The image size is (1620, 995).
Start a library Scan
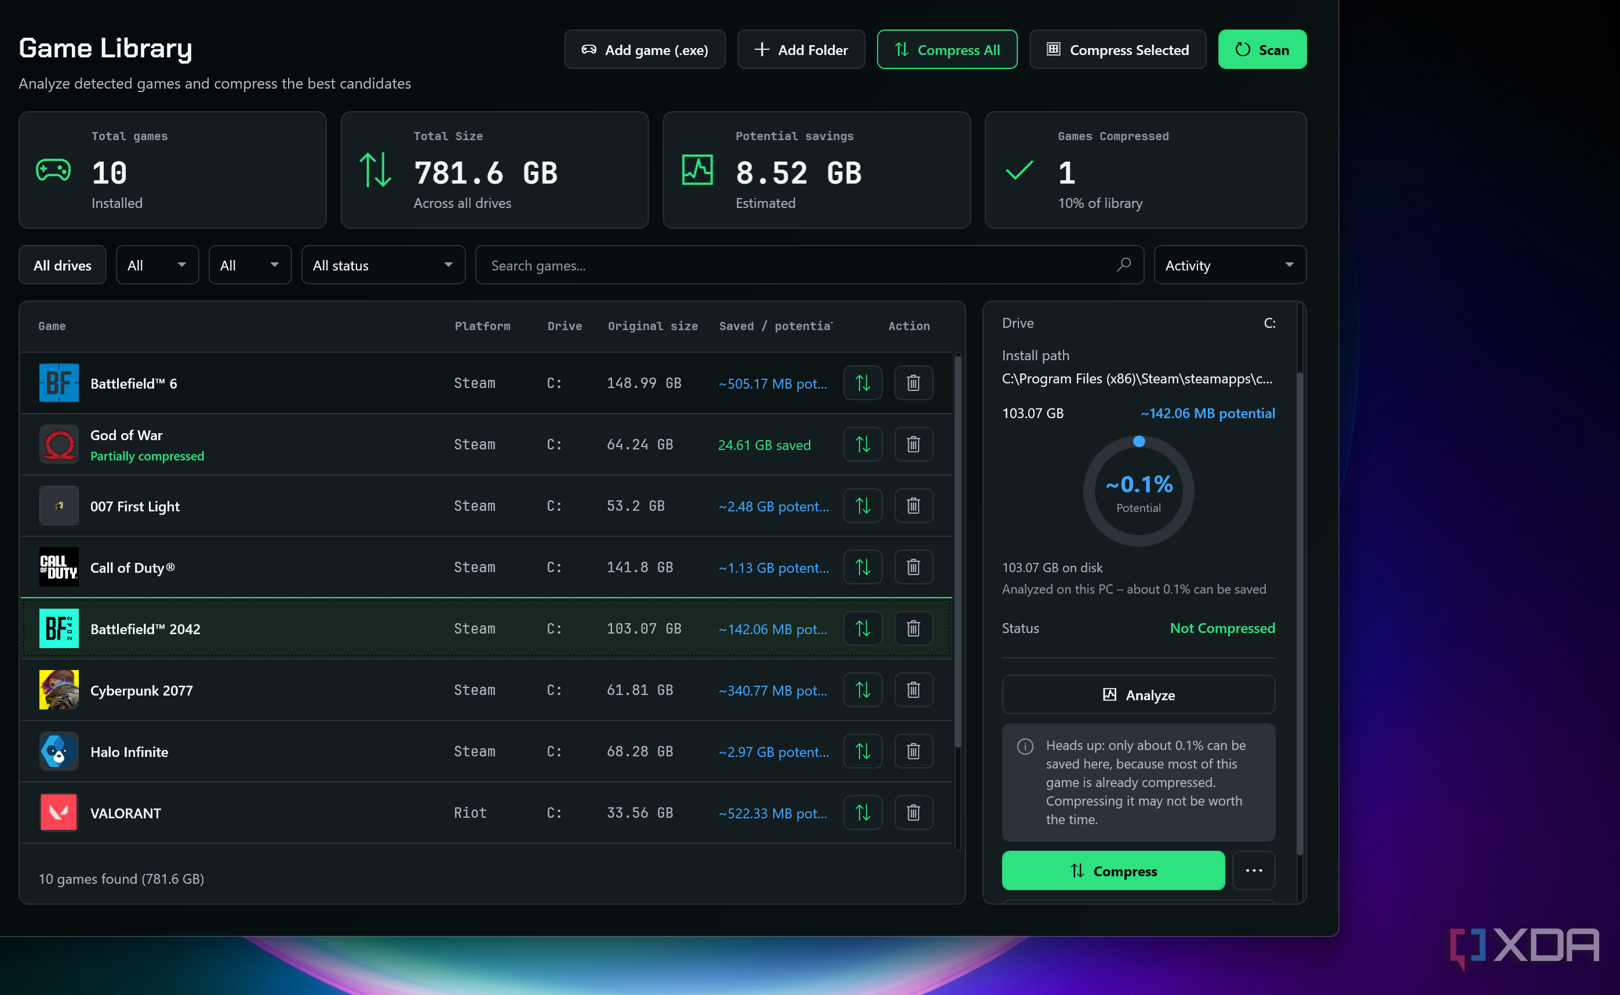coord(1262,49)
